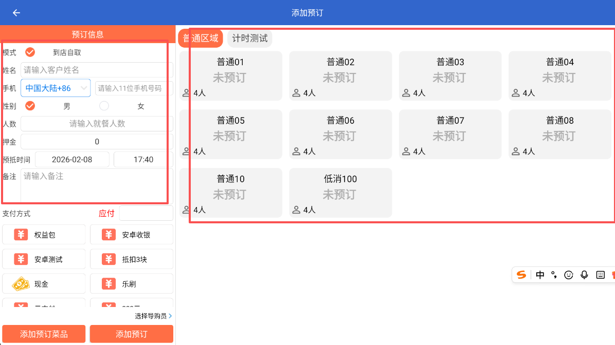Select 权益包 payment method icon
The image size is (615, 345).
click(x=21, y=235)
